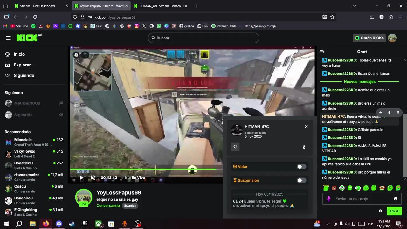Image resolution: width=407 pixels, height=229 pixels.
Task: Open the Instagram bookmark
Action: 137,26
